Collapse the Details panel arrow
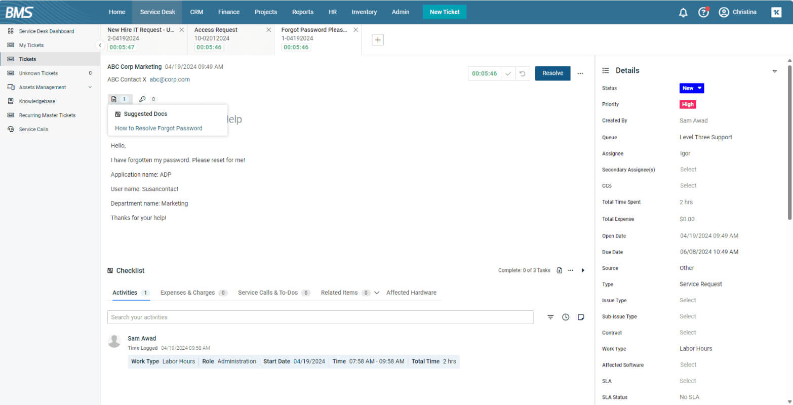Screen dimensions: 793x405 pos(774,71)
